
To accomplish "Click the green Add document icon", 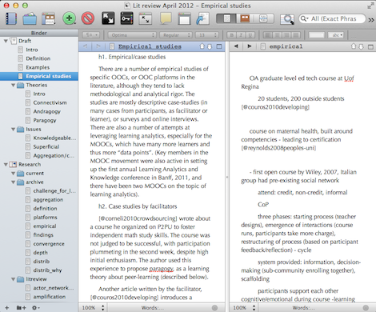I will pyautogui.click(x=69, y=18).
